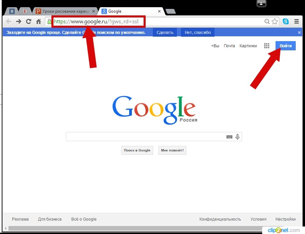Open the Google apps grid
This screenshot has width=305, height=234.
tap(267, 46)
